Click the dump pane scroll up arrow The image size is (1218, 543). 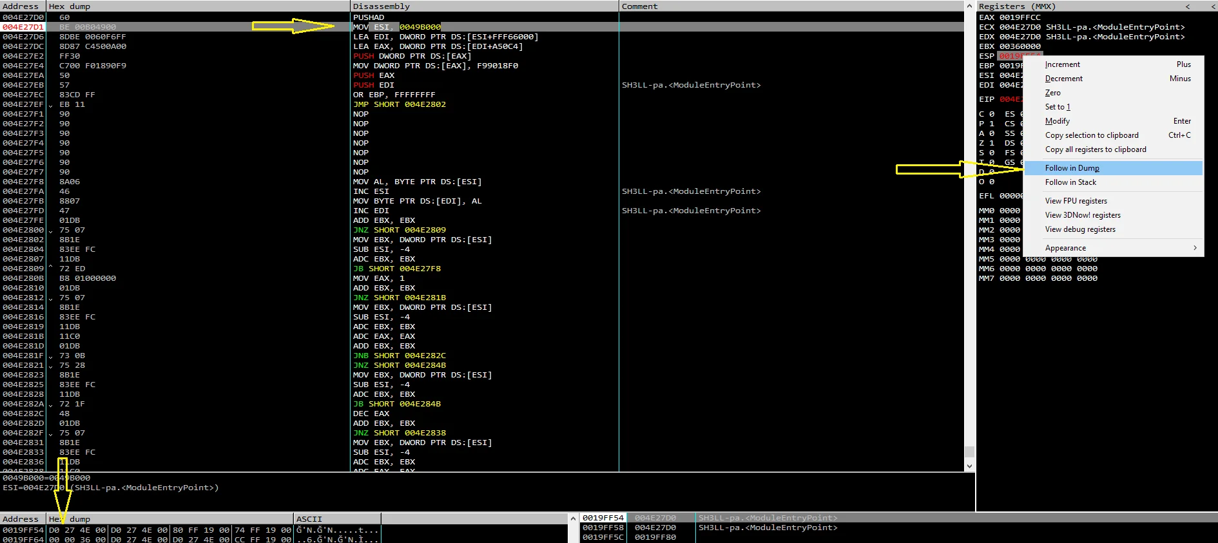572,519
